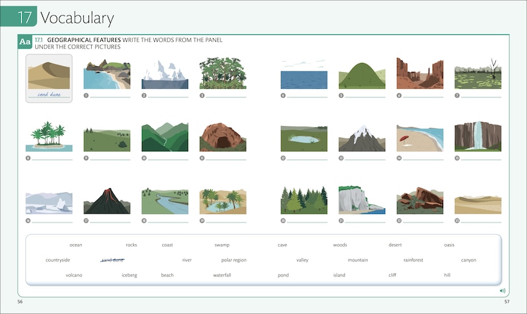Click the Aa vocabulary exercise icon
The width and height of the screenshot is (527, 314).
(25, 42)
